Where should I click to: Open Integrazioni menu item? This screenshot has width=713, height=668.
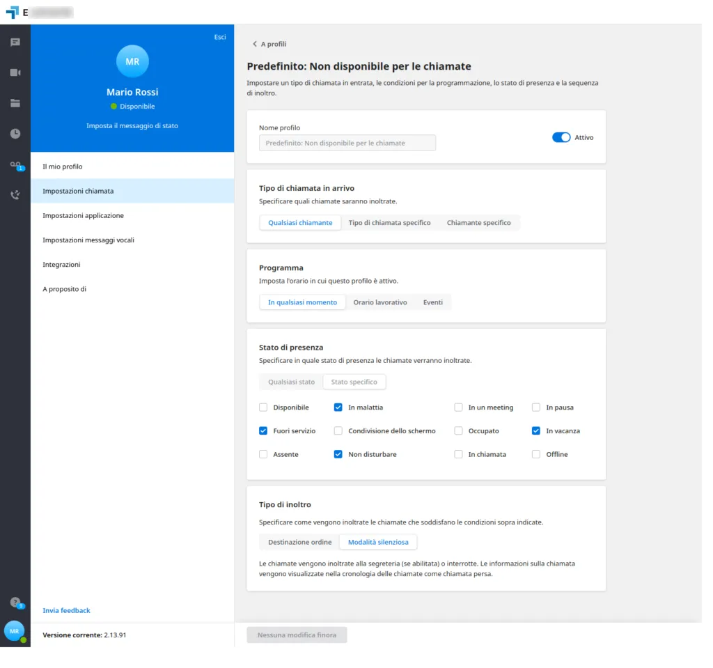pos(132,265)
